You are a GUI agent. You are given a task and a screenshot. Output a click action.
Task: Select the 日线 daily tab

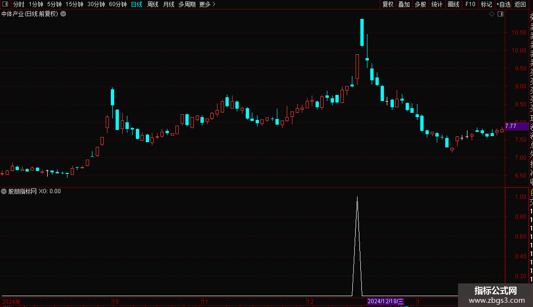coord(137,4)
